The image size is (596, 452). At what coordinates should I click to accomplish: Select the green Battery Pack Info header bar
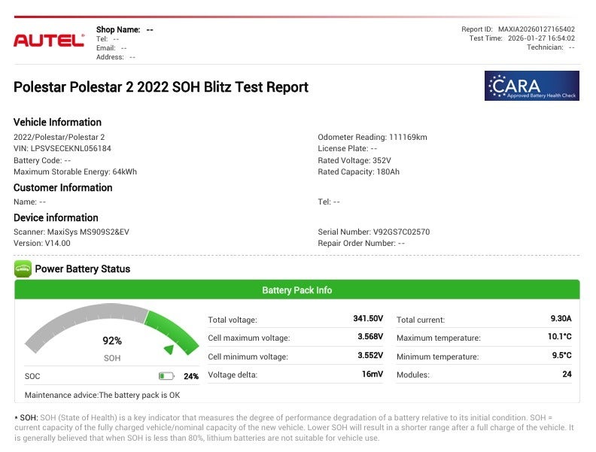pos(297,290)
